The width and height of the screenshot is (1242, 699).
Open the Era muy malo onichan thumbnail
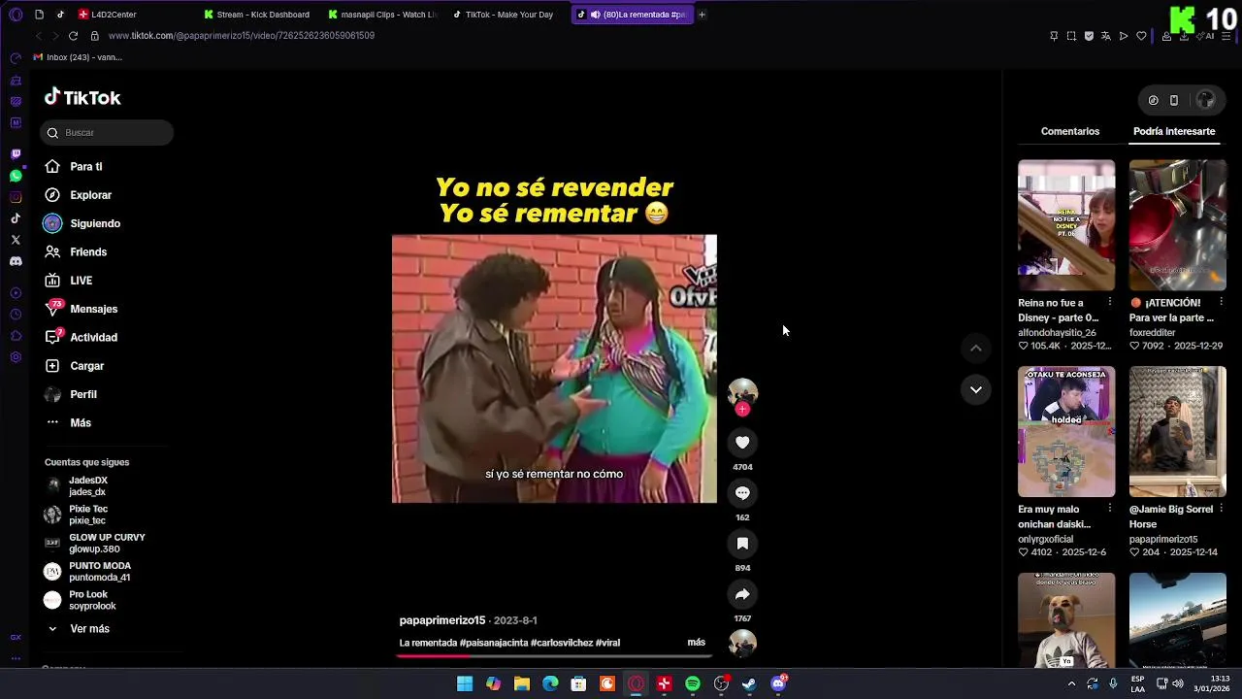(1066, 432)
